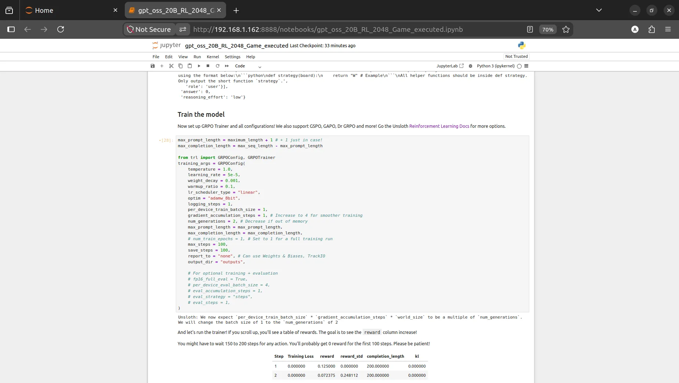This screenshot has width=679, height=383.
Task: Click the Python logo icon
Action: [x=522, y=45]
